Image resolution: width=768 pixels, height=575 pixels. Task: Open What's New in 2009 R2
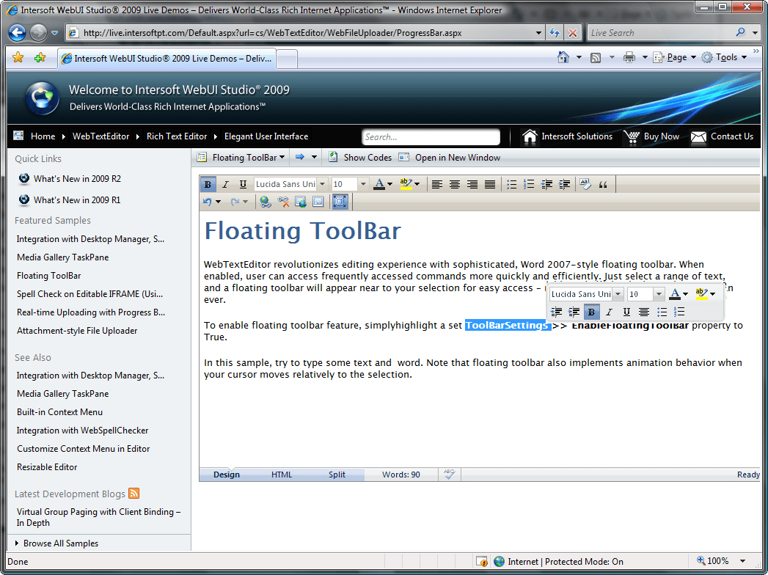78,179
